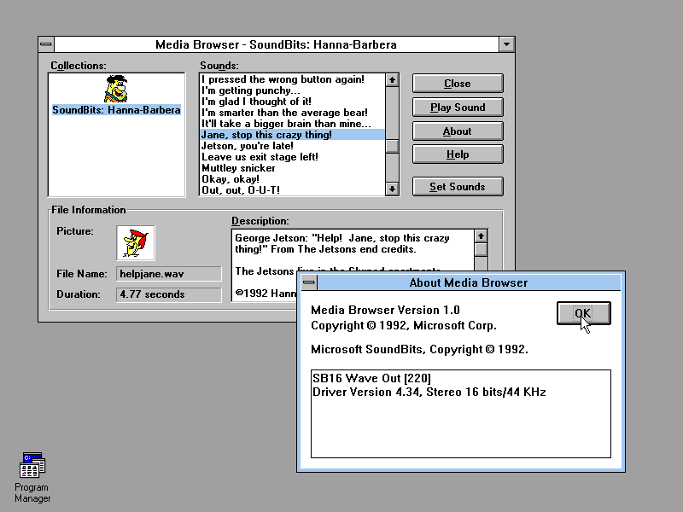
Task: Select the Fred Flintstone collection icon
Action: [x=116, y=89]
